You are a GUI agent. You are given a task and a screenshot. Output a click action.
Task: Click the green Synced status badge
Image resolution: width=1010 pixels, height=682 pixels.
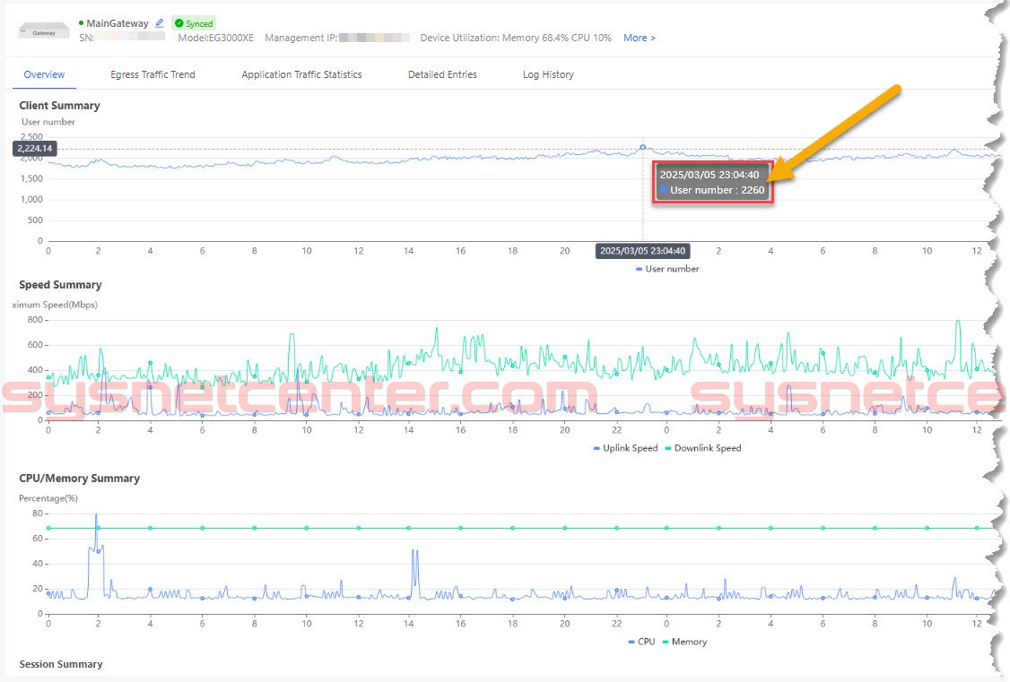point(194,23)
